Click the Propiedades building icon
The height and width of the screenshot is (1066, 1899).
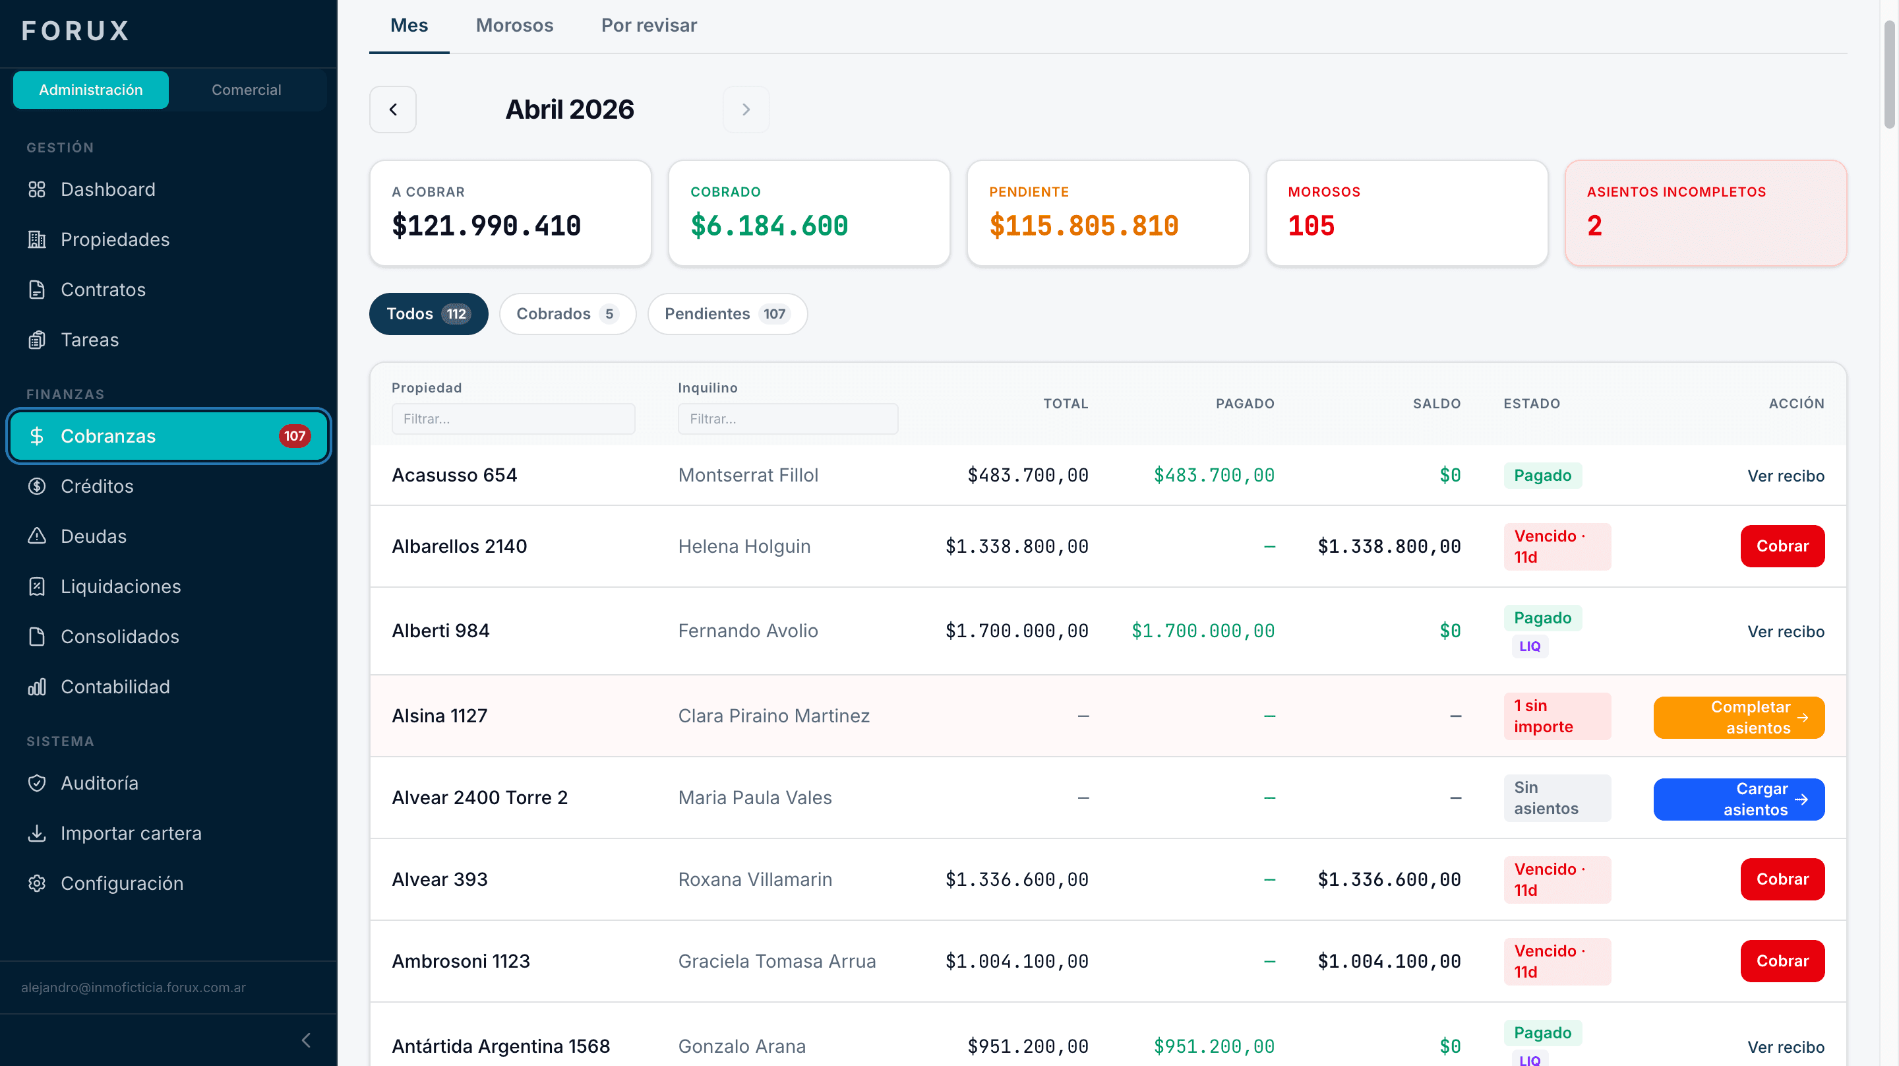37,239
